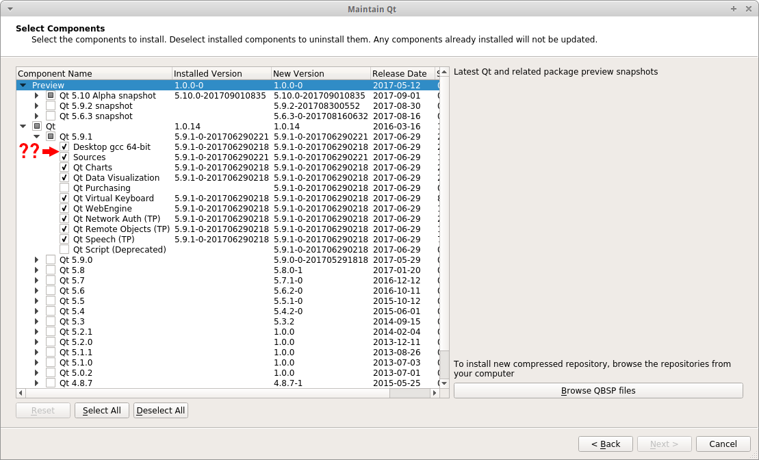This screenshot has height=460, width=759.
Task: Select the Qt 5.1.1 tree row
Action: pos(228,353)
